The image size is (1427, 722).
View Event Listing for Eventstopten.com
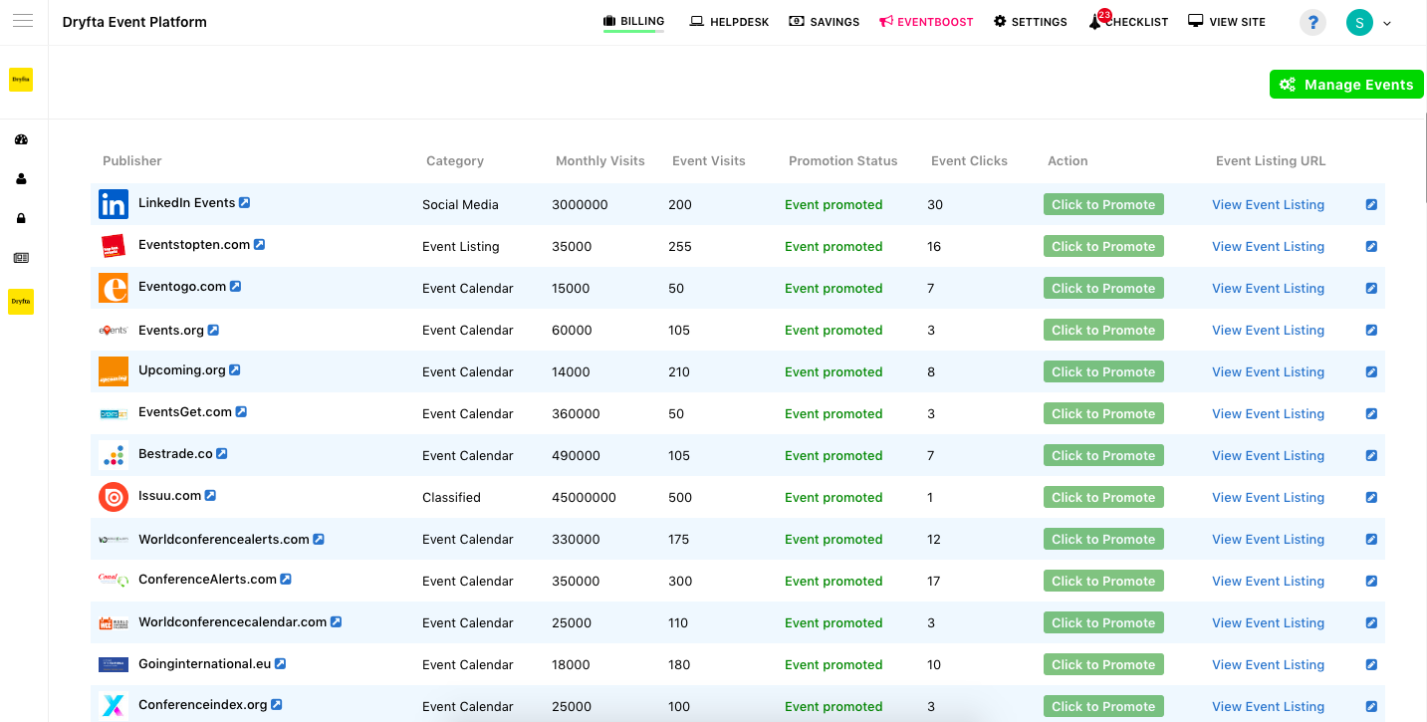pos(1268,246)
